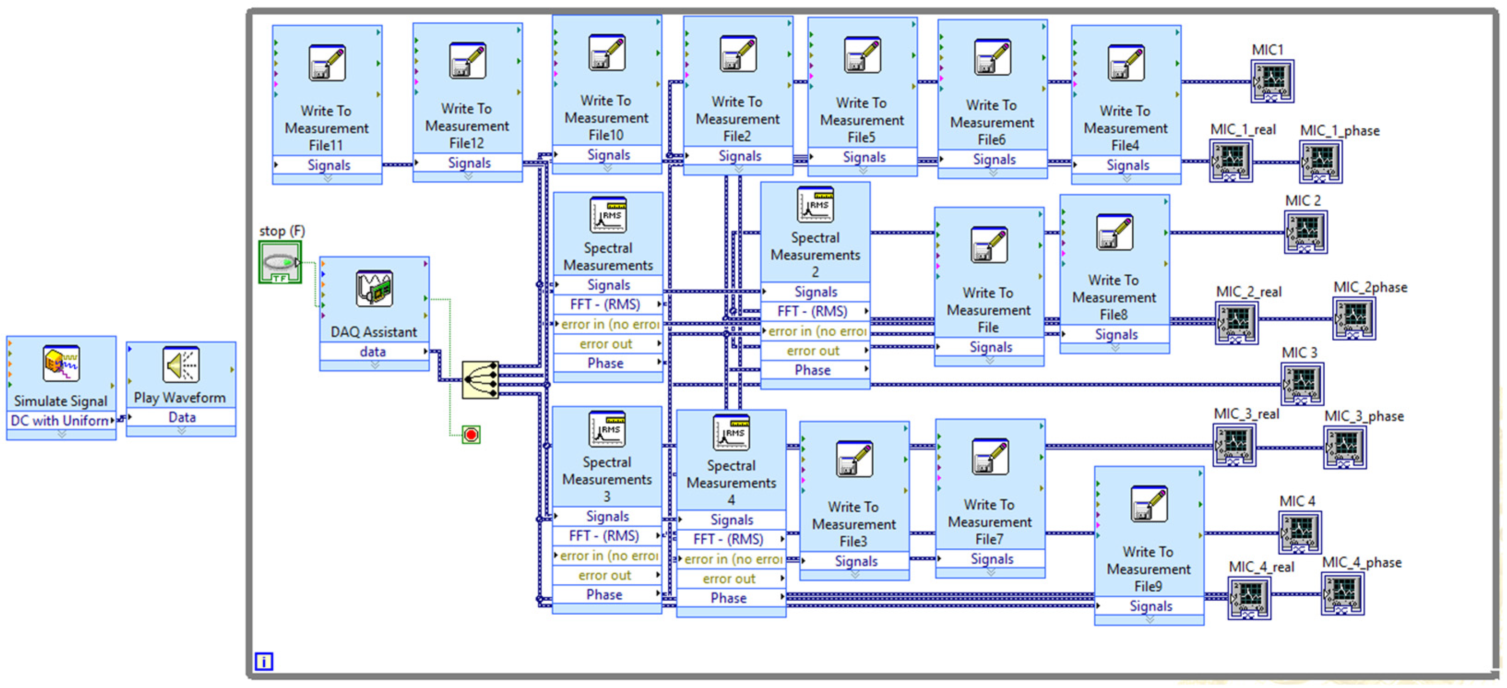The width and height of the screenshot is (1507, 688).
Task: Click the DAQ Assistant icon
Action: point(374,289)
